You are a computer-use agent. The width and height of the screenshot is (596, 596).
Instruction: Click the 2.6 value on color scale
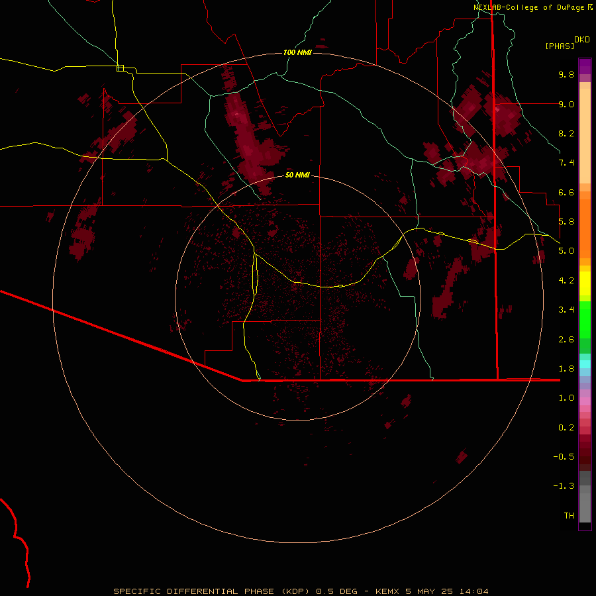pos(566,340)
